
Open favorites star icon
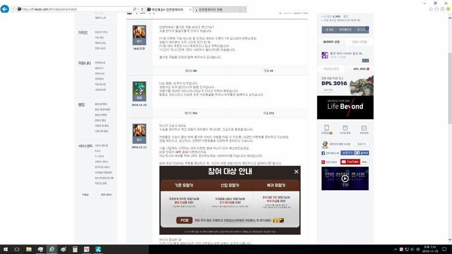pos(437,9)
